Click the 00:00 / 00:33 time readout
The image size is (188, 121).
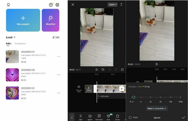click(x=134, y=64)
